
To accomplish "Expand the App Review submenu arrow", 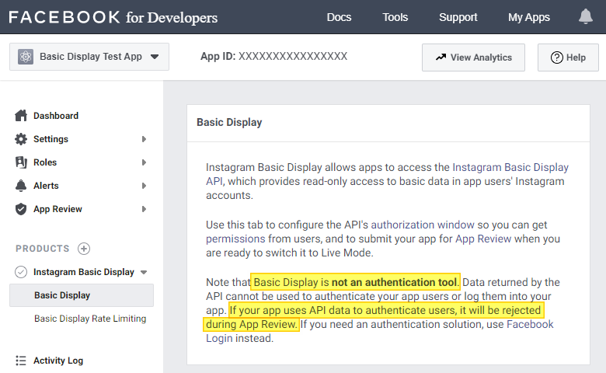I will [x=144, y=209].
